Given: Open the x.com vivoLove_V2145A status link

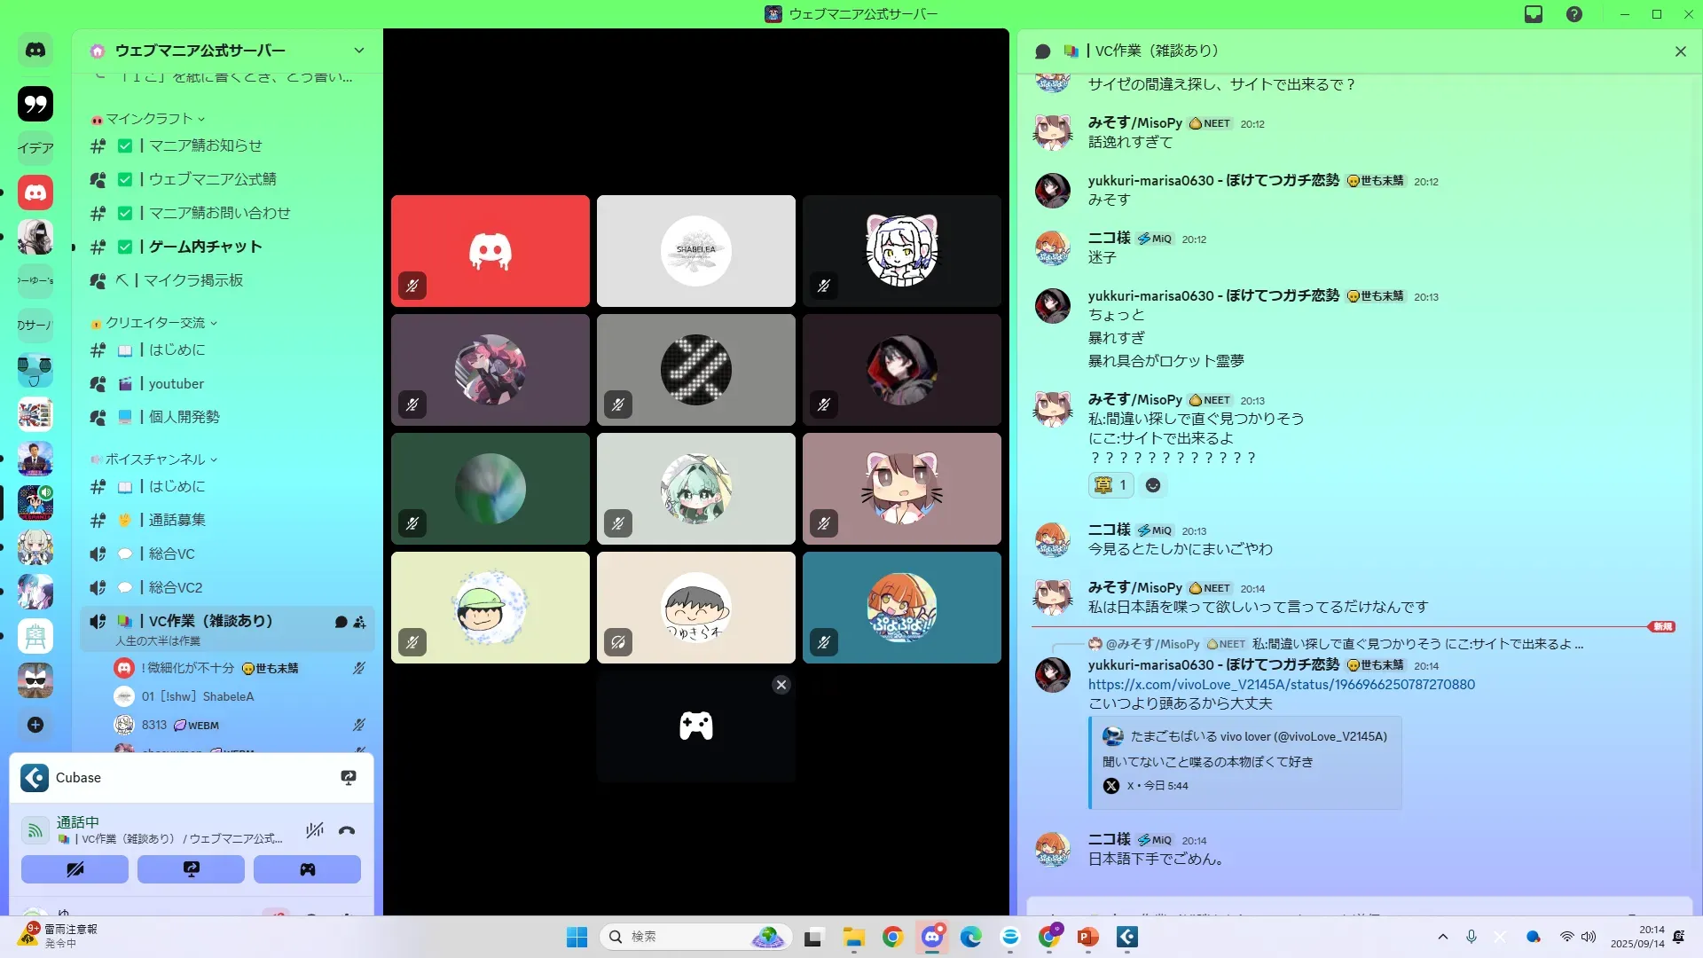Looking at the screenshot, I should (x=1281, y=685).
